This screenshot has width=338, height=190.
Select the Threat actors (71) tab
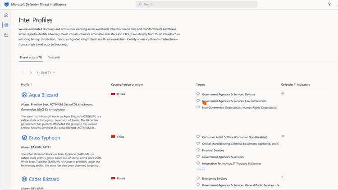click(x=31, y=58)
